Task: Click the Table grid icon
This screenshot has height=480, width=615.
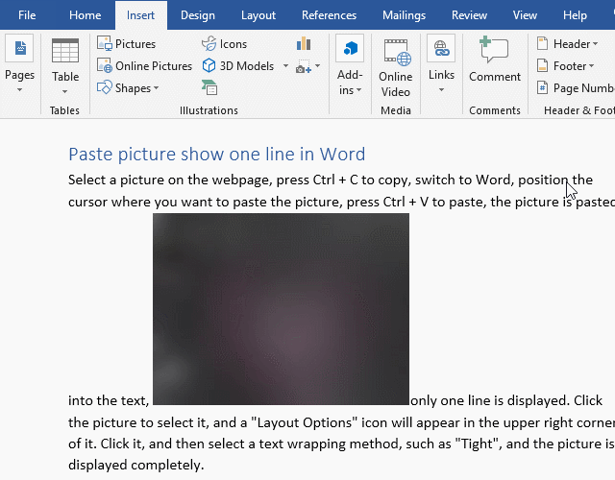Action: point(65,51)
